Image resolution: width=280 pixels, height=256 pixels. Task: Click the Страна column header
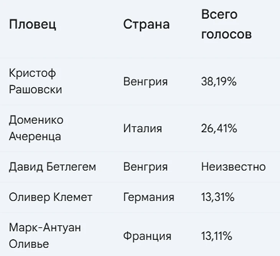click(146, 25)
